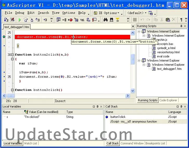Image resolution: width=189 pixels, height=148 pixels.
Task: Close the test_debugger1.htm editor document
Action: (133, 26)
